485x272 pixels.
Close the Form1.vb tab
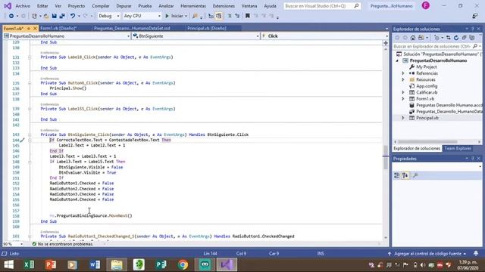pos(35,29)
